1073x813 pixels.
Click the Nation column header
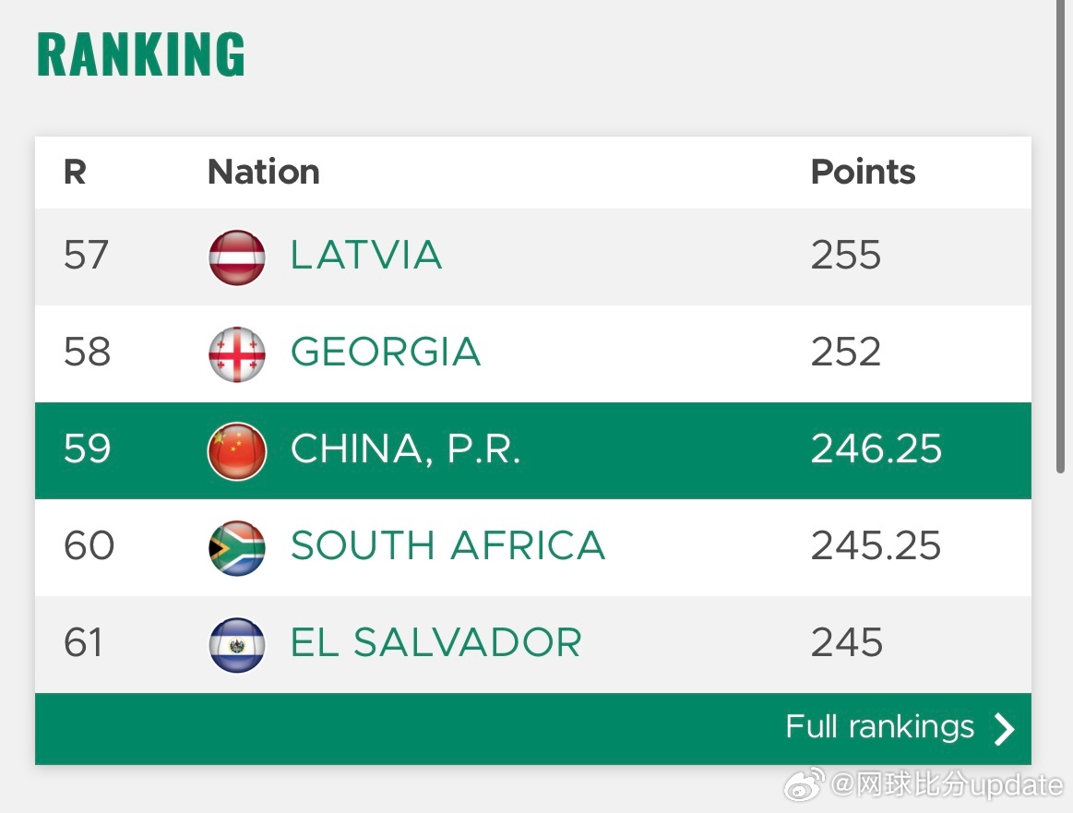click(264, 172)
